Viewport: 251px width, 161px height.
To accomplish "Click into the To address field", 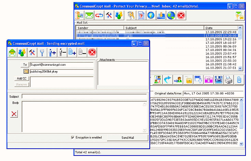I will pyautogui.click(x=62, y=65).
